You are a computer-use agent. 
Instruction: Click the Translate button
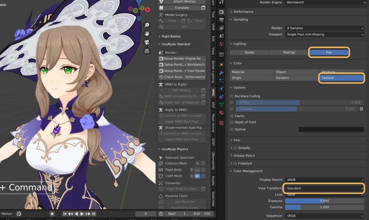point(179,8)
